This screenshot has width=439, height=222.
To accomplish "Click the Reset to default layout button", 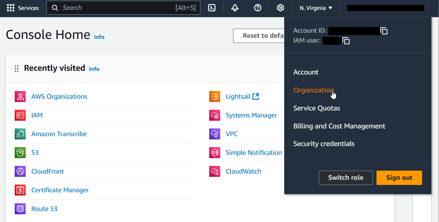I will (259, 36).
